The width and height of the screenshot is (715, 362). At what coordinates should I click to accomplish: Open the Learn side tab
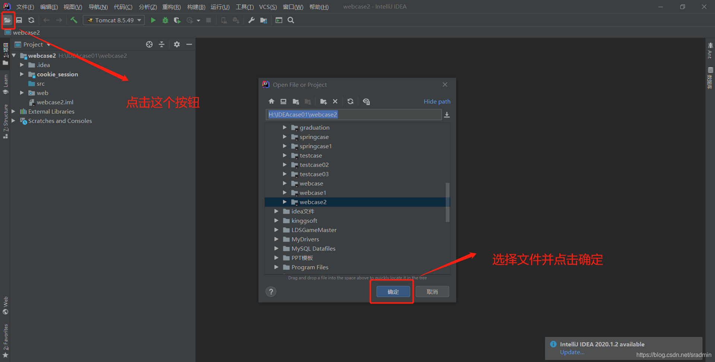6,85
